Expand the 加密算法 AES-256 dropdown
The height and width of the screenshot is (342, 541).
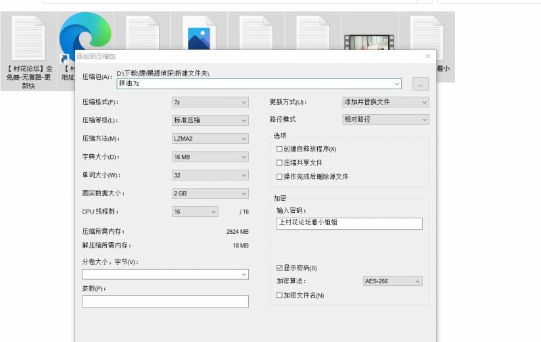point(392,281)
